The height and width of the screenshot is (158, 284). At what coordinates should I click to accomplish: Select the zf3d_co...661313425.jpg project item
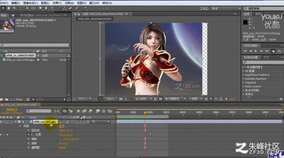[20, 60]
